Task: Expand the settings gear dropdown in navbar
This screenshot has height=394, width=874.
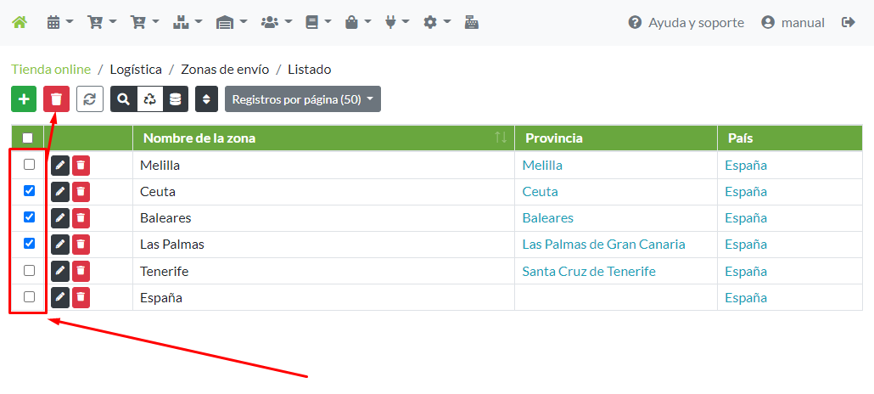Action: pyautogui.click(x=436, y=23)
